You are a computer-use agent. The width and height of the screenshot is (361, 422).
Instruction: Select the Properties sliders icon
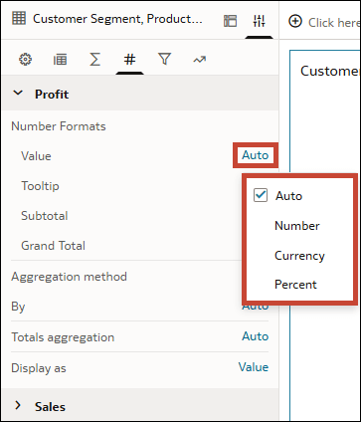pyautogui.click(x=259, y=21)
